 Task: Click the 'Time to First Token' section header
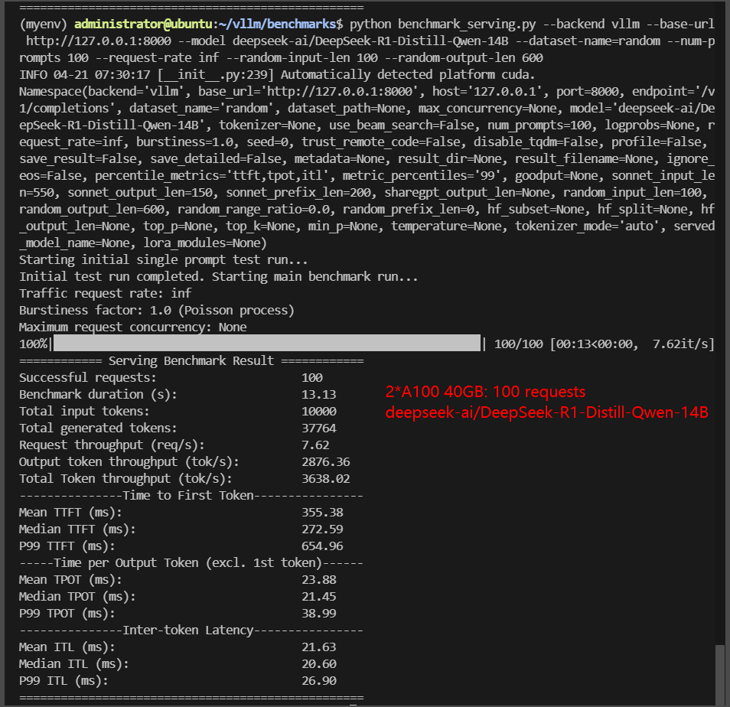pos(188,495)
